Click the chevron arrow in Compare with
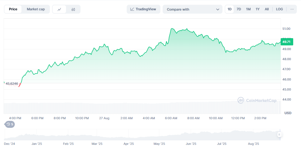The width and height of the screenshot is (301, 149). 218,9
